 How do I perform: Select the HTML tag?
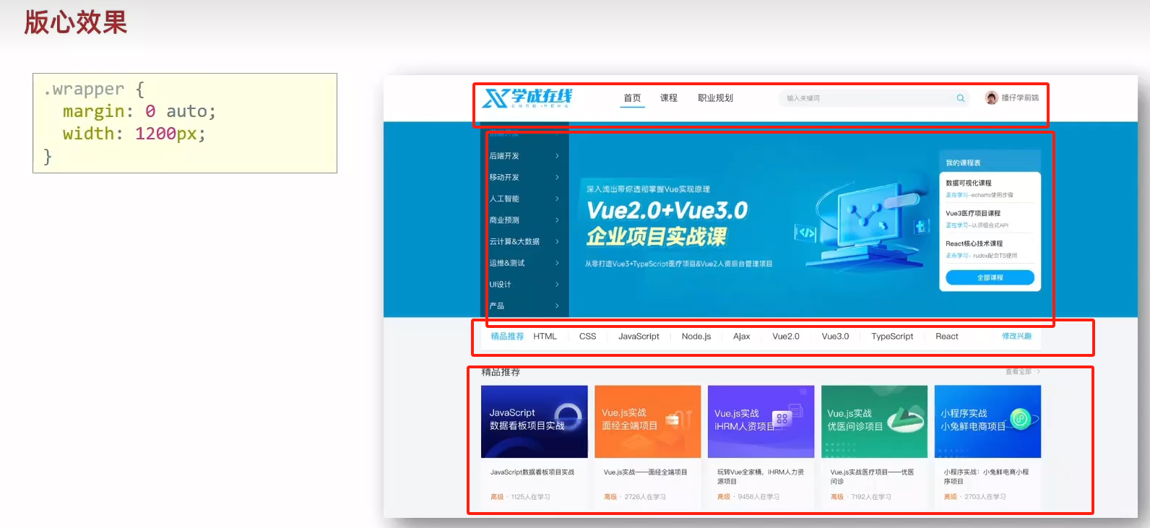[545, 337]
